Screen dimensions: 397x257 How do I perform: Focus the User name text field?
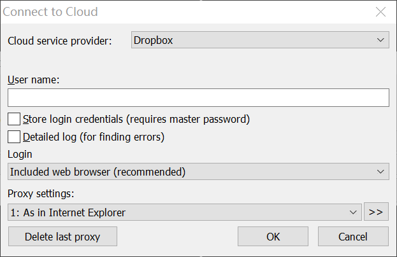(198, 98)
